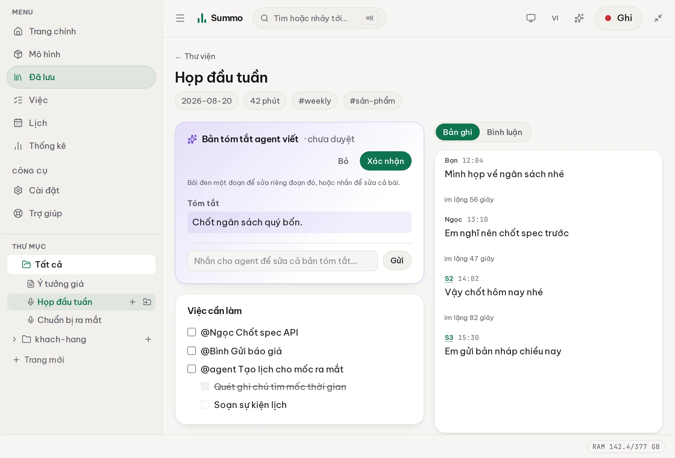
Task: Check the Soạn sự kiện lịch subtask
Action: tap(205, 404)
